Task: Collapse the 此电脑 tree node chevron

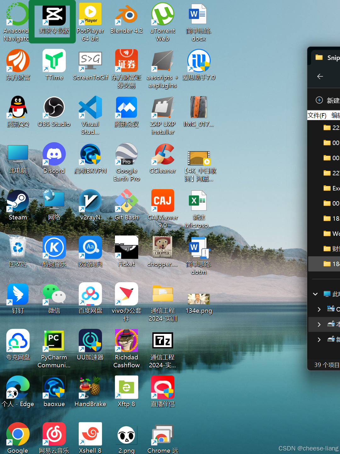Action: coord(315,294)
